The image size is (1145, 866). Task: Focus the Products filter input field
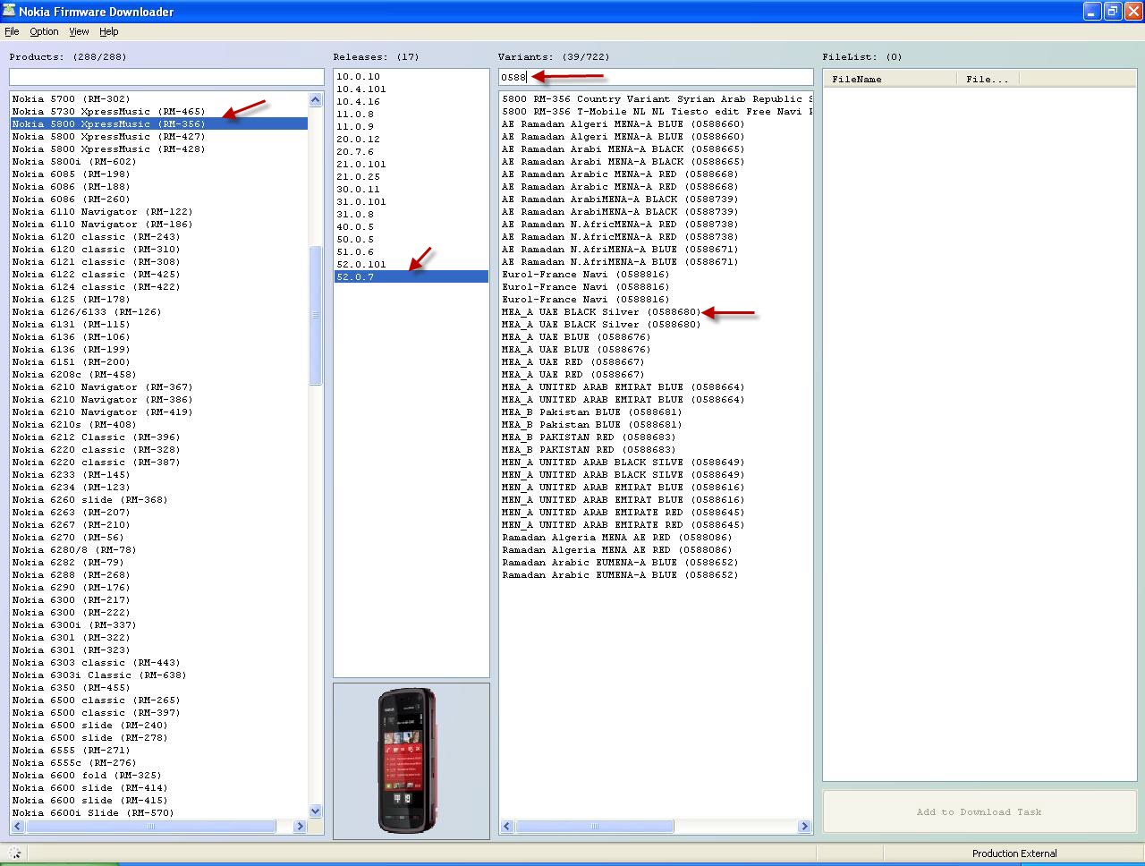pos(166,78)
